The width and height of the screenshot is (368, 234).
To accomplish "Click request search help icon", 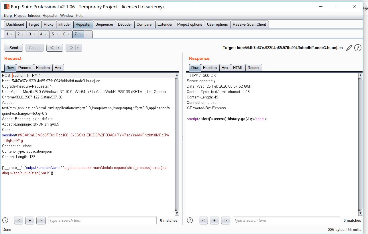I will pyautogui.click(x=5, y=220).
